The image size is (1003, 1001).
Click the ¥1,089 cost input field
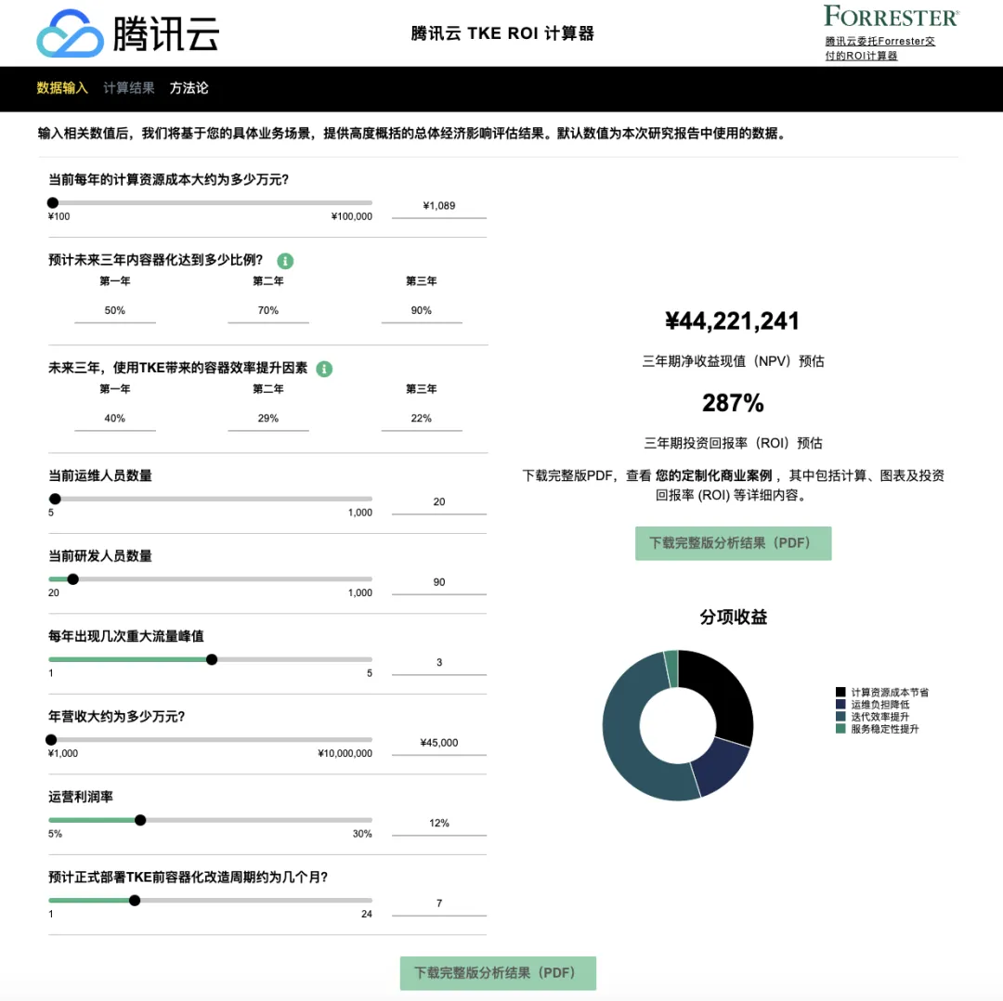click(438, 205)
